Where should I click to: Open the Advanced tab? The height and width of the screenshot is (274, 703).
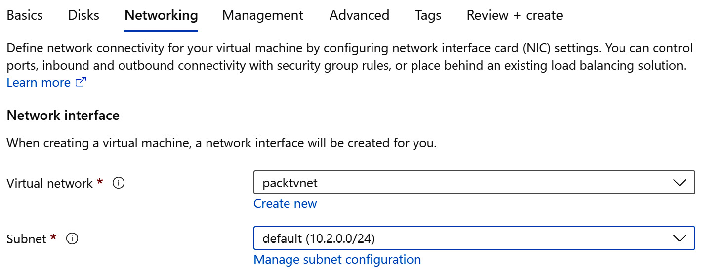coord(359,15)
